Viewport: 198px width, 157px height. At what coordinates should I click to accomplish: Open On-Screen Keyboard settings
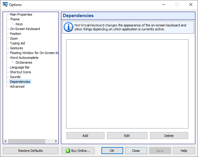pyautogui.click(x=25, y=29)
